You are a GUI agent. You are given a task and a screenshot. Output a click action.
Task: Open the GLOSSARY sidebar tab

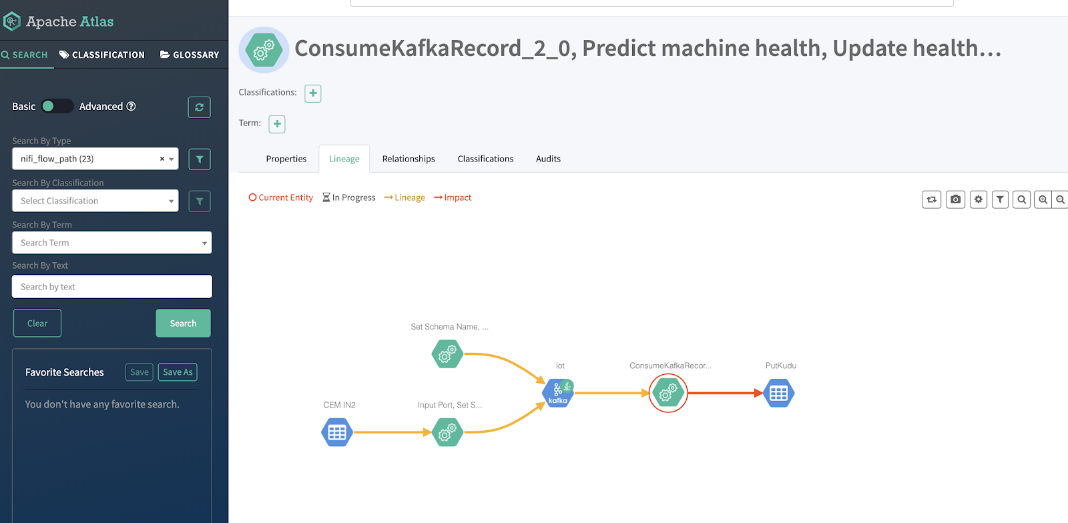pyautogui.click(x=190, y=55)
